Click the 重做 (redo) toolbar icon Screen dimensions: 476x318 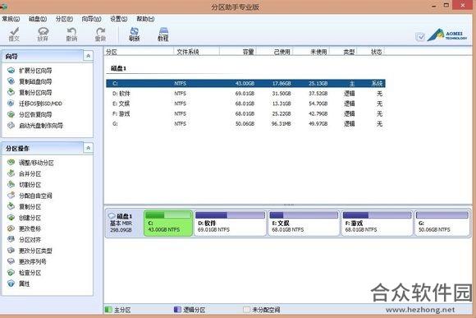click(x=100, y=34)
